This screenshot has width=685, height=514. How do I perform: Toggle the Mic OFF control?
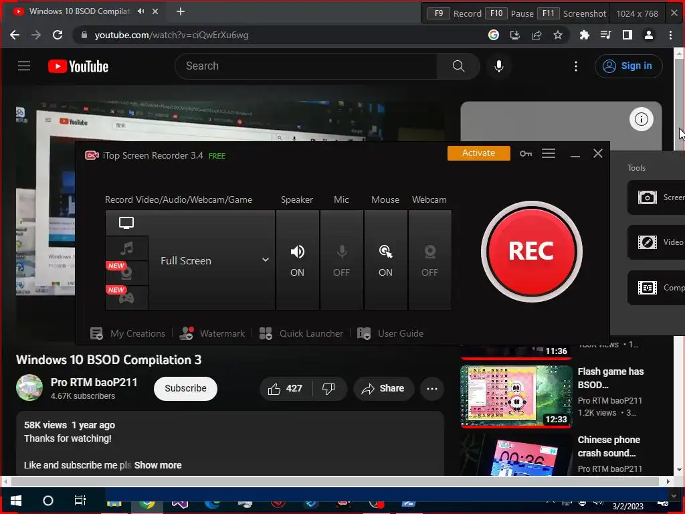(x=341, y=260)
